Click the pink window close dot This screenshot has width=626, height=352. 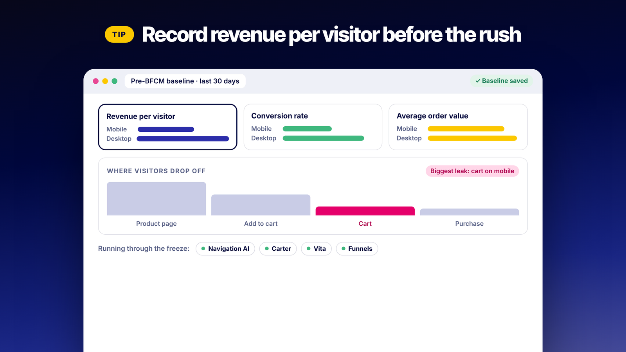point(95,81)
